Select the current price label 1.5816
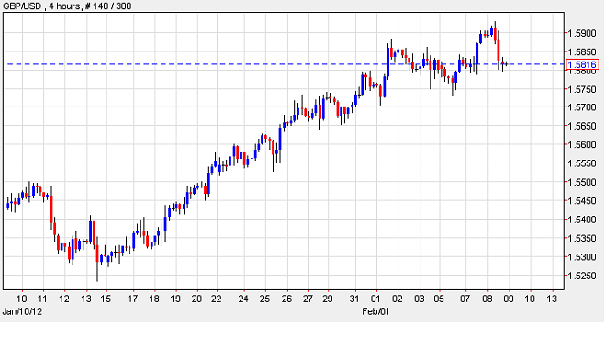The image size is (605, 338). 582,64
